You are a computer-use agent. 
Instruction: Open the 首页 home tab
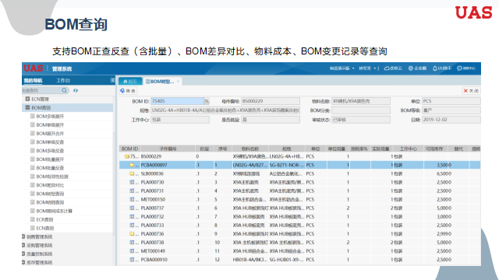[130, 82]
